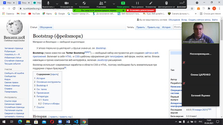
Task: Go back in the Chrome browser
Action: tap(4, 9)
